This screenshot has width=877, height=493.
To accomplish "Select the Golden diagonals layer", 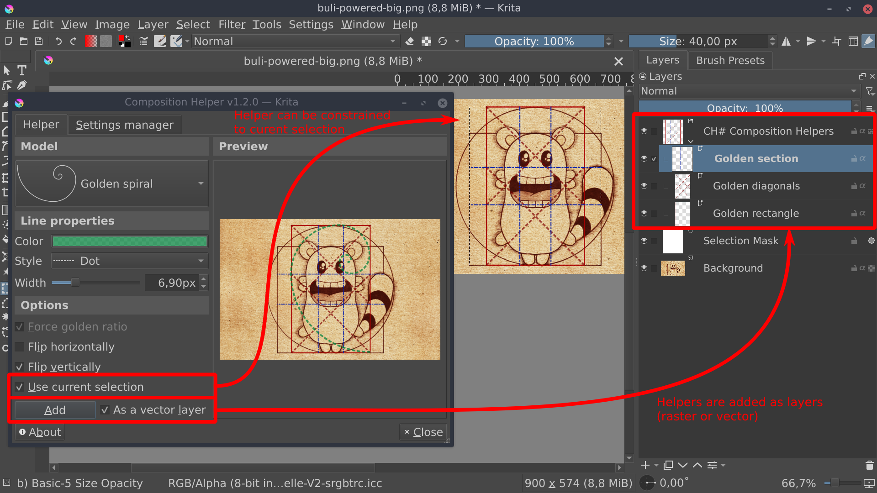I will (756, 186).
